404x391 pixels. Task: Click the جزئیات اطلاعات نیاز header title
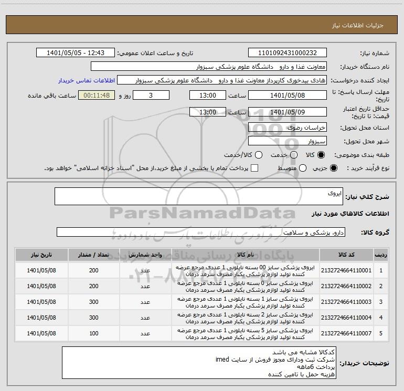point(358,25)
